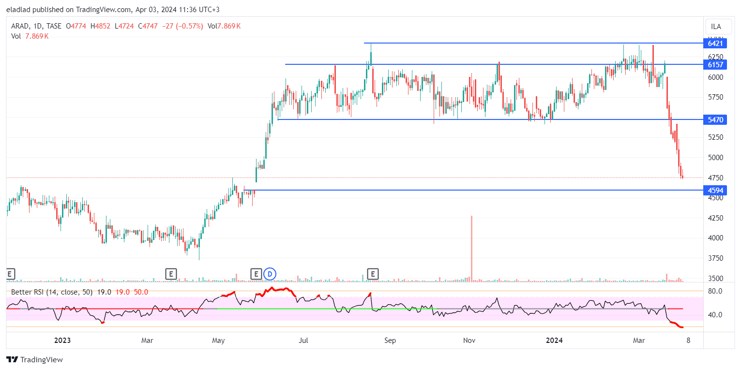Click the 2024 time axis label
The height and width of the screenshot is (370, 741).
(554, 340)
